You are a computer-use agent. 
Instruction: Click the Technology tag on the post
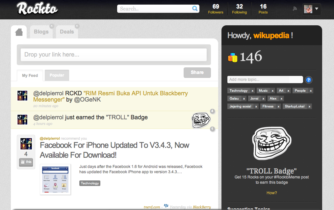coord(90,183)
